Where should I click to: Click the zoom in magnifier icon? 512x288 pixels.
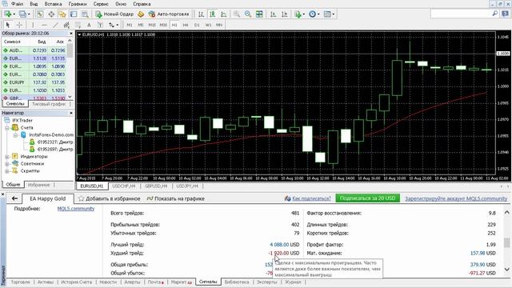pyautogui.click(x=237, y=14)
